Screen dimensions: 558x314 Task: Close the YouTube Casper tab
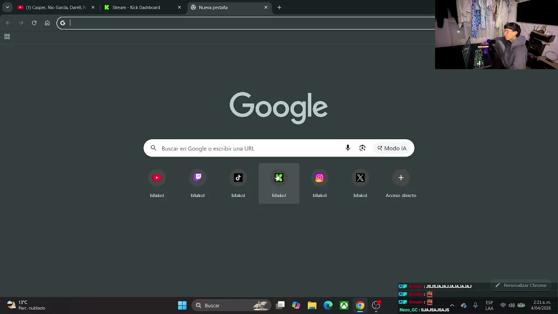(92, 7)
